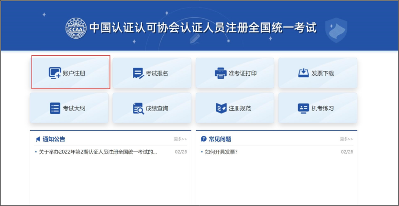Open the 准考证打印 label
This screenshot has width=399, height=206.
coord(243,73)
